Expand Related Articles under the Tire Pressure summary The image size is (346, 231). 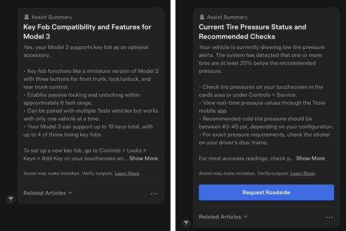click(x=223, y=217)
